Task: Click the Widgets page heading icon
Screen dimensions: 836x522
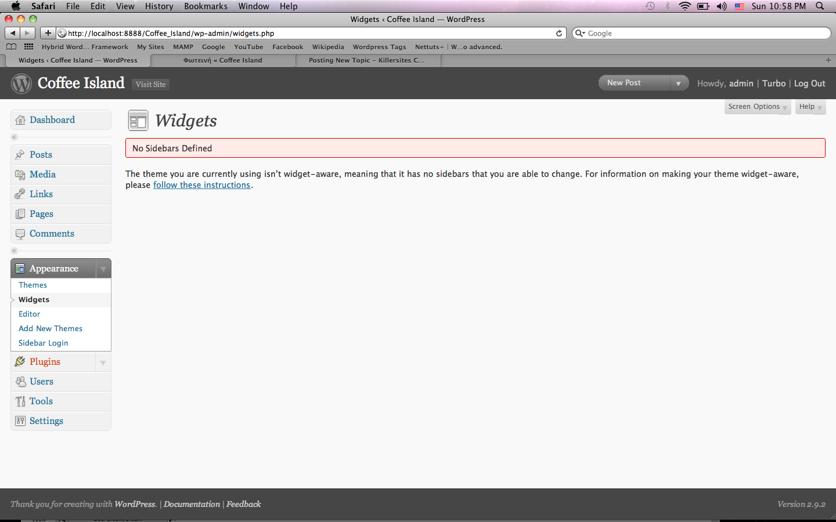Action: [x=138, y=121]
